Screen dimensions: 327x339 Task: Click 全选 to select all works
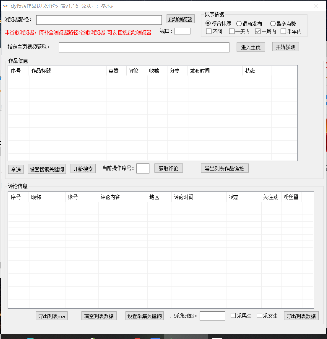pos(16,169)
